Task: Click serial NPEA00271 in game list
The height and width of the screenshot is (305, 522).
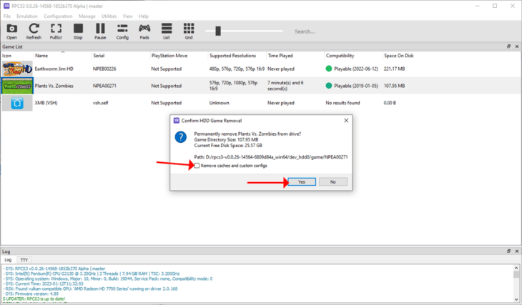Action: pyautogui.click(x=104, y=86)
